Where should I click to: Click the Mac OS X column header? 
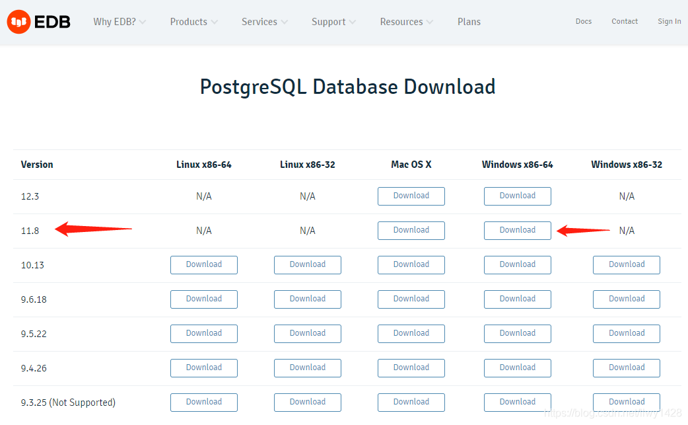(x=411, y=165)
